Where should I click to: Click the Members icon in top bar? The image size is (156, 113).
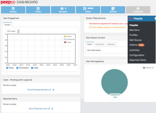tap(13, 9)
